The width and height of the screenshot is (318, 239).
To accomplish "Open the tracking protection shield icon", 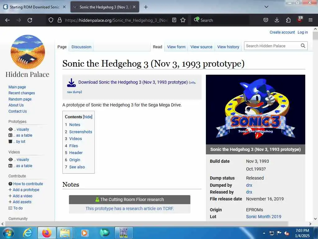I will coord(51,20).
